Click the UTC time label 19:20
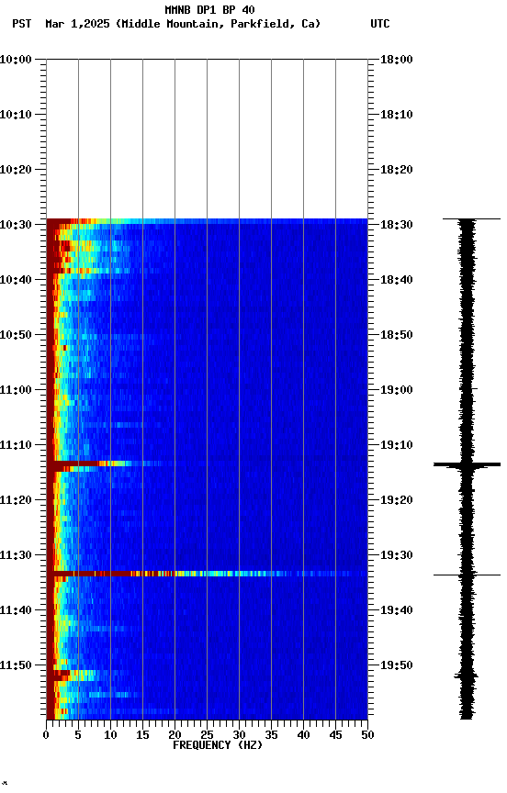The image size is (507, 793). (397, 500)
